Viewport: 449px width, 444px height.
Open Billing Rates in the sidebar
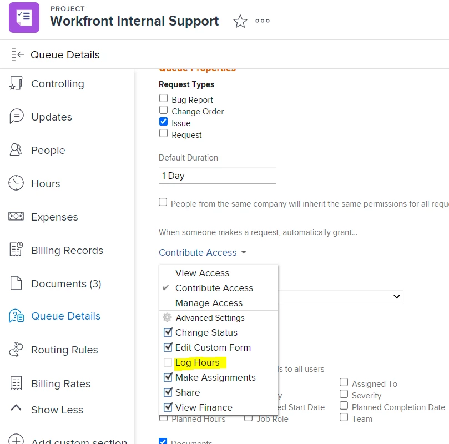(60, 383)
